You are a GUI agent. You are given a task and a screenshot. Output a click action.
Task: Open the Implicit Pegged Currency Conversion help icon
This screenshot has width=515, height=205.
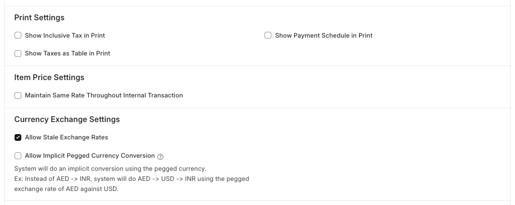tap(160, 156)
